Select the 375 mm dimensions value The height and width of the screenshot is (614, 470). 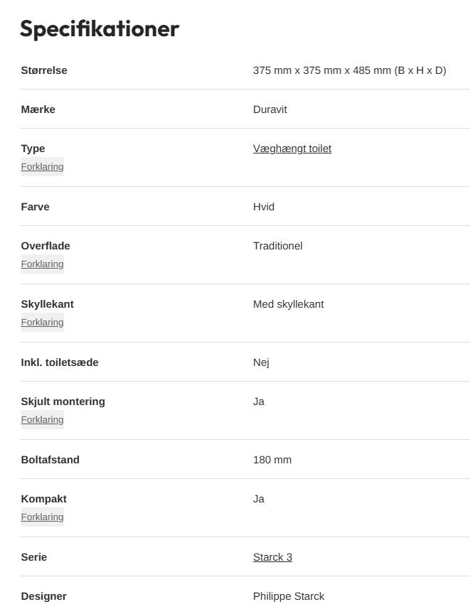(x=349, y=70)
